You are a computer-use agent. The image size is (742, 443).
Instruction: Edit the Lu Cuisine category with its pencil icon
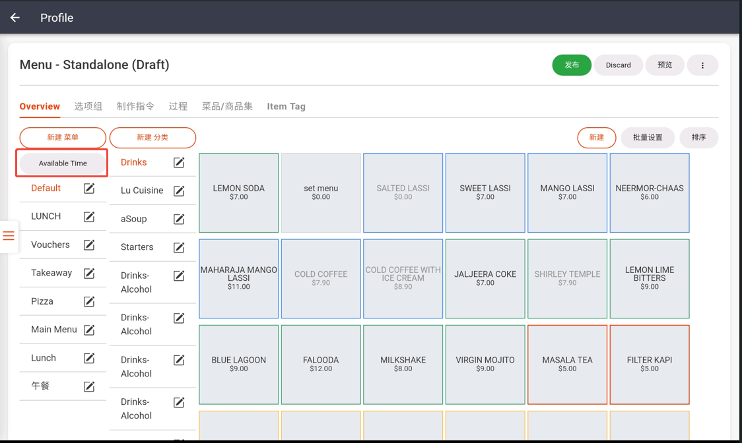179,191
